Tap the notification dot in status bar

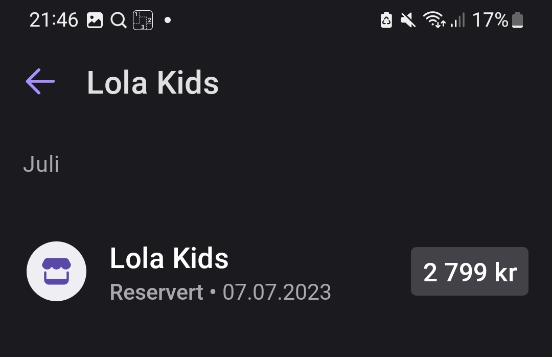pyautogui.click(x=168, y=20)
